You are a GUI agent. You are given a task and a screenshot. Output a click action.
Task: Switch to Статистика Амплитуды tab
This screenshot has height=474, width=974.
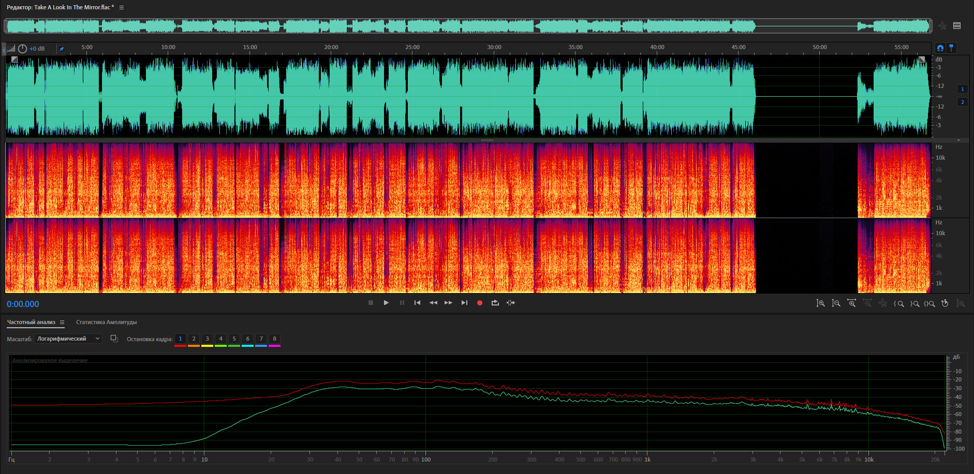106,323
